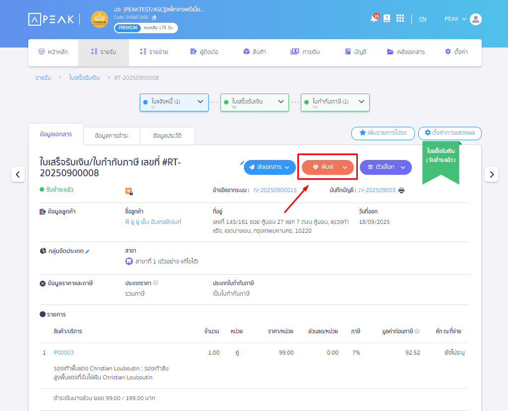Open the notifications bell icon

[374, 19]
